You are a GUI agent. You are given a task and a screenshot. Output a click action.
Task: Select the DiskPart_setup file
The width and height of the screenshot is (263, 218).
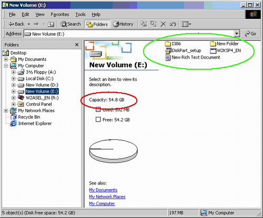tap(183, 51)
